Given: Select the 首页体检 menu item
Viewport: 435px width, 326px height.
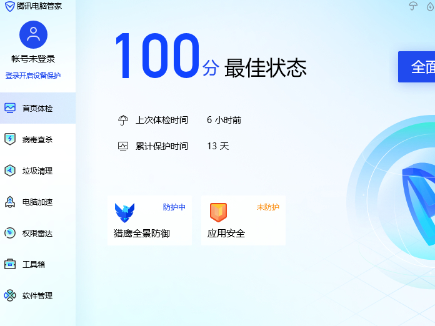Looking at the screenshot, I should [x=37, y=108].
